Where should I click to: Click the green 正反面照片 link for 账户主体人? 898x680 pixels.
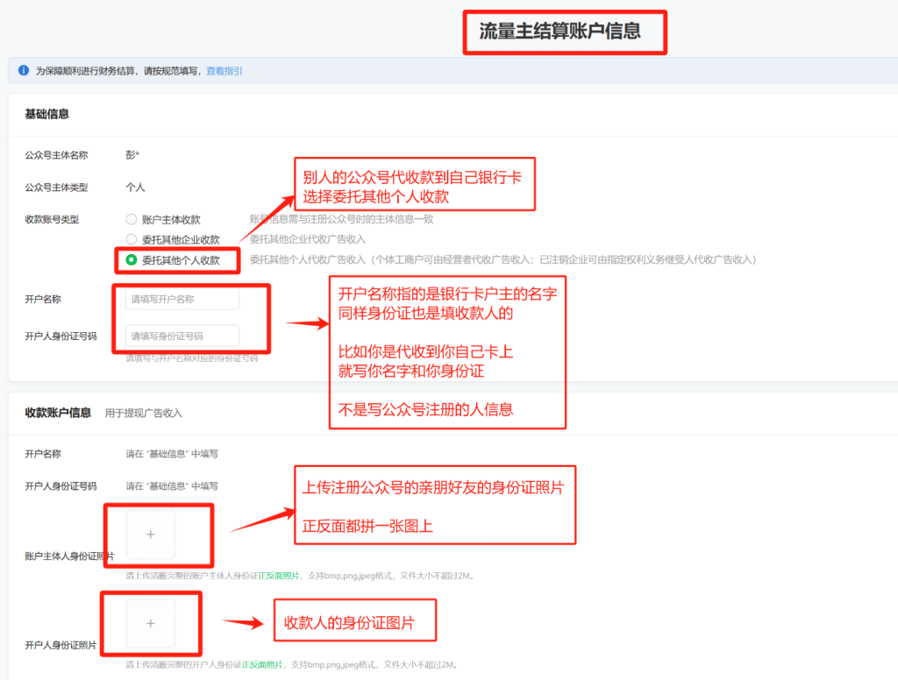click(x=279, y=576)
